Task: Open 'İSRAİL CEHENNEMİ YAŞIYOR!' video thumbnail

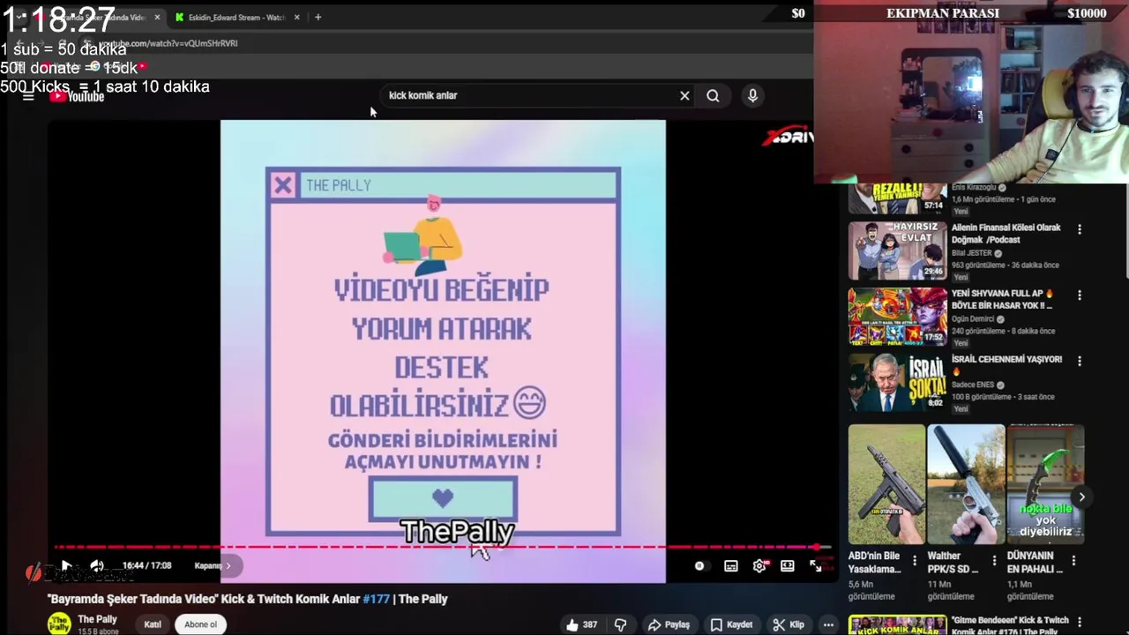Action: point(898,383)
